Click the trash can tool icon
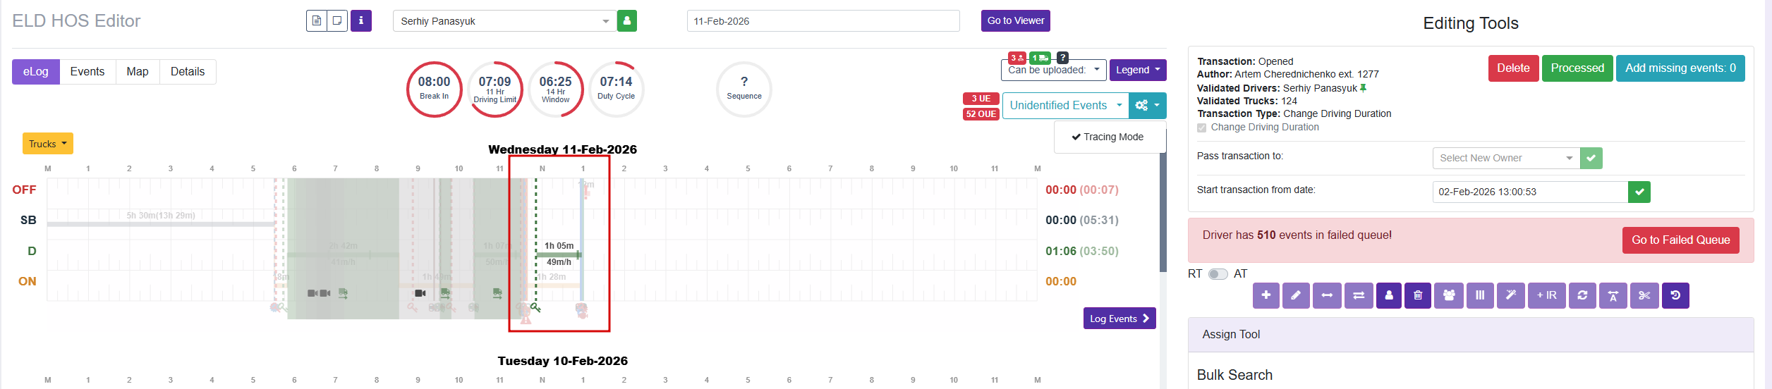The width and height of the screenshot is (1772, 389). coord(1418,295)
